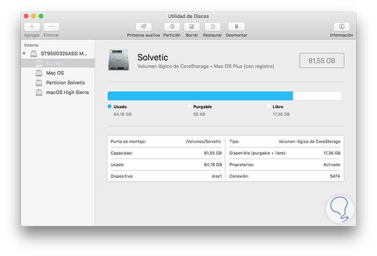Collapse the ST9500325ASG disk tree
Screen dimensions: 377x256
pos(24,53)
